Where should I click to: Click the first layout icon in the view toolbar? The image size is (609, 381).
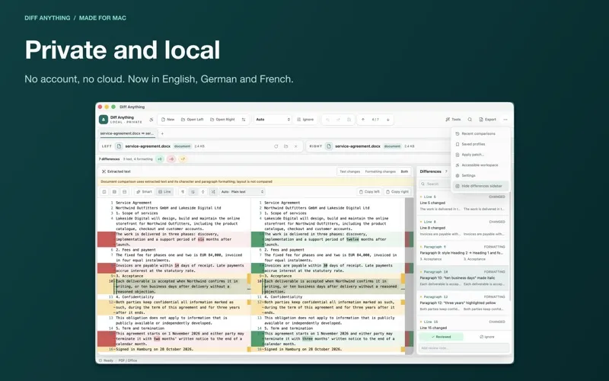click(x=104, y=192)
